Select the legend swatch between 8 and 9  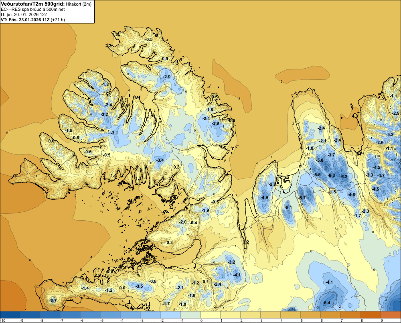(371, 315)
